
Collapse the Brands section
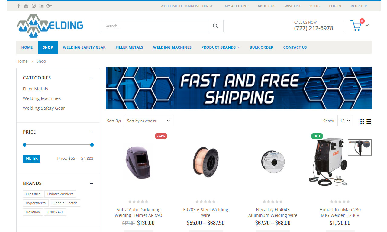91,183
